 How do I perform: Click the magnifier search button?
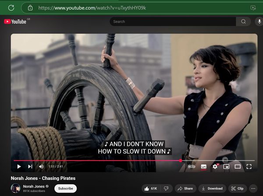[x=243, y=21]
